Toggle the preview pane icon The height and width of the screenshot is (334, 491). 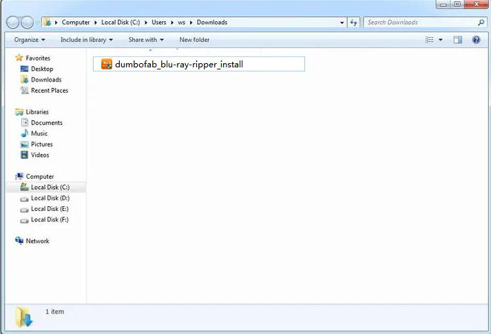[x=457, y=40]
